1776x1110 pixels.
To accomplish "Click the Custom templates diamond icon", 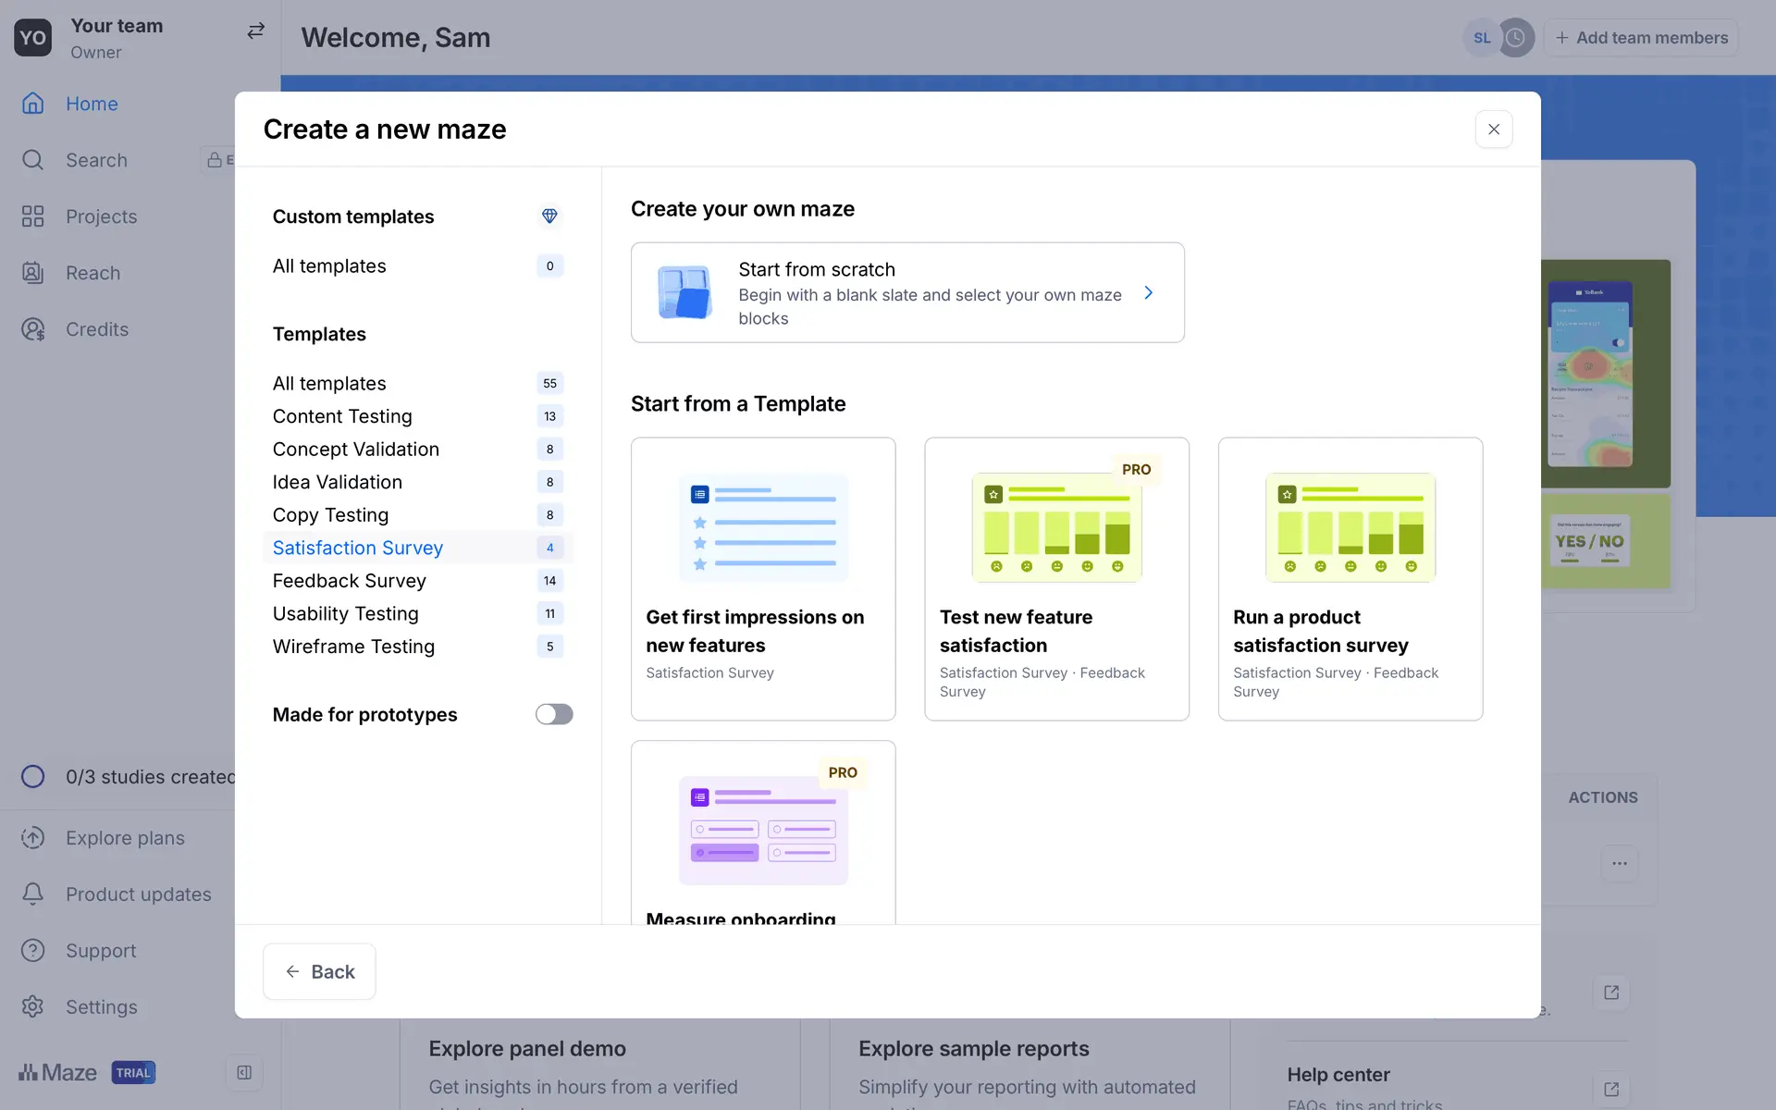I will [x=549, y=216].
